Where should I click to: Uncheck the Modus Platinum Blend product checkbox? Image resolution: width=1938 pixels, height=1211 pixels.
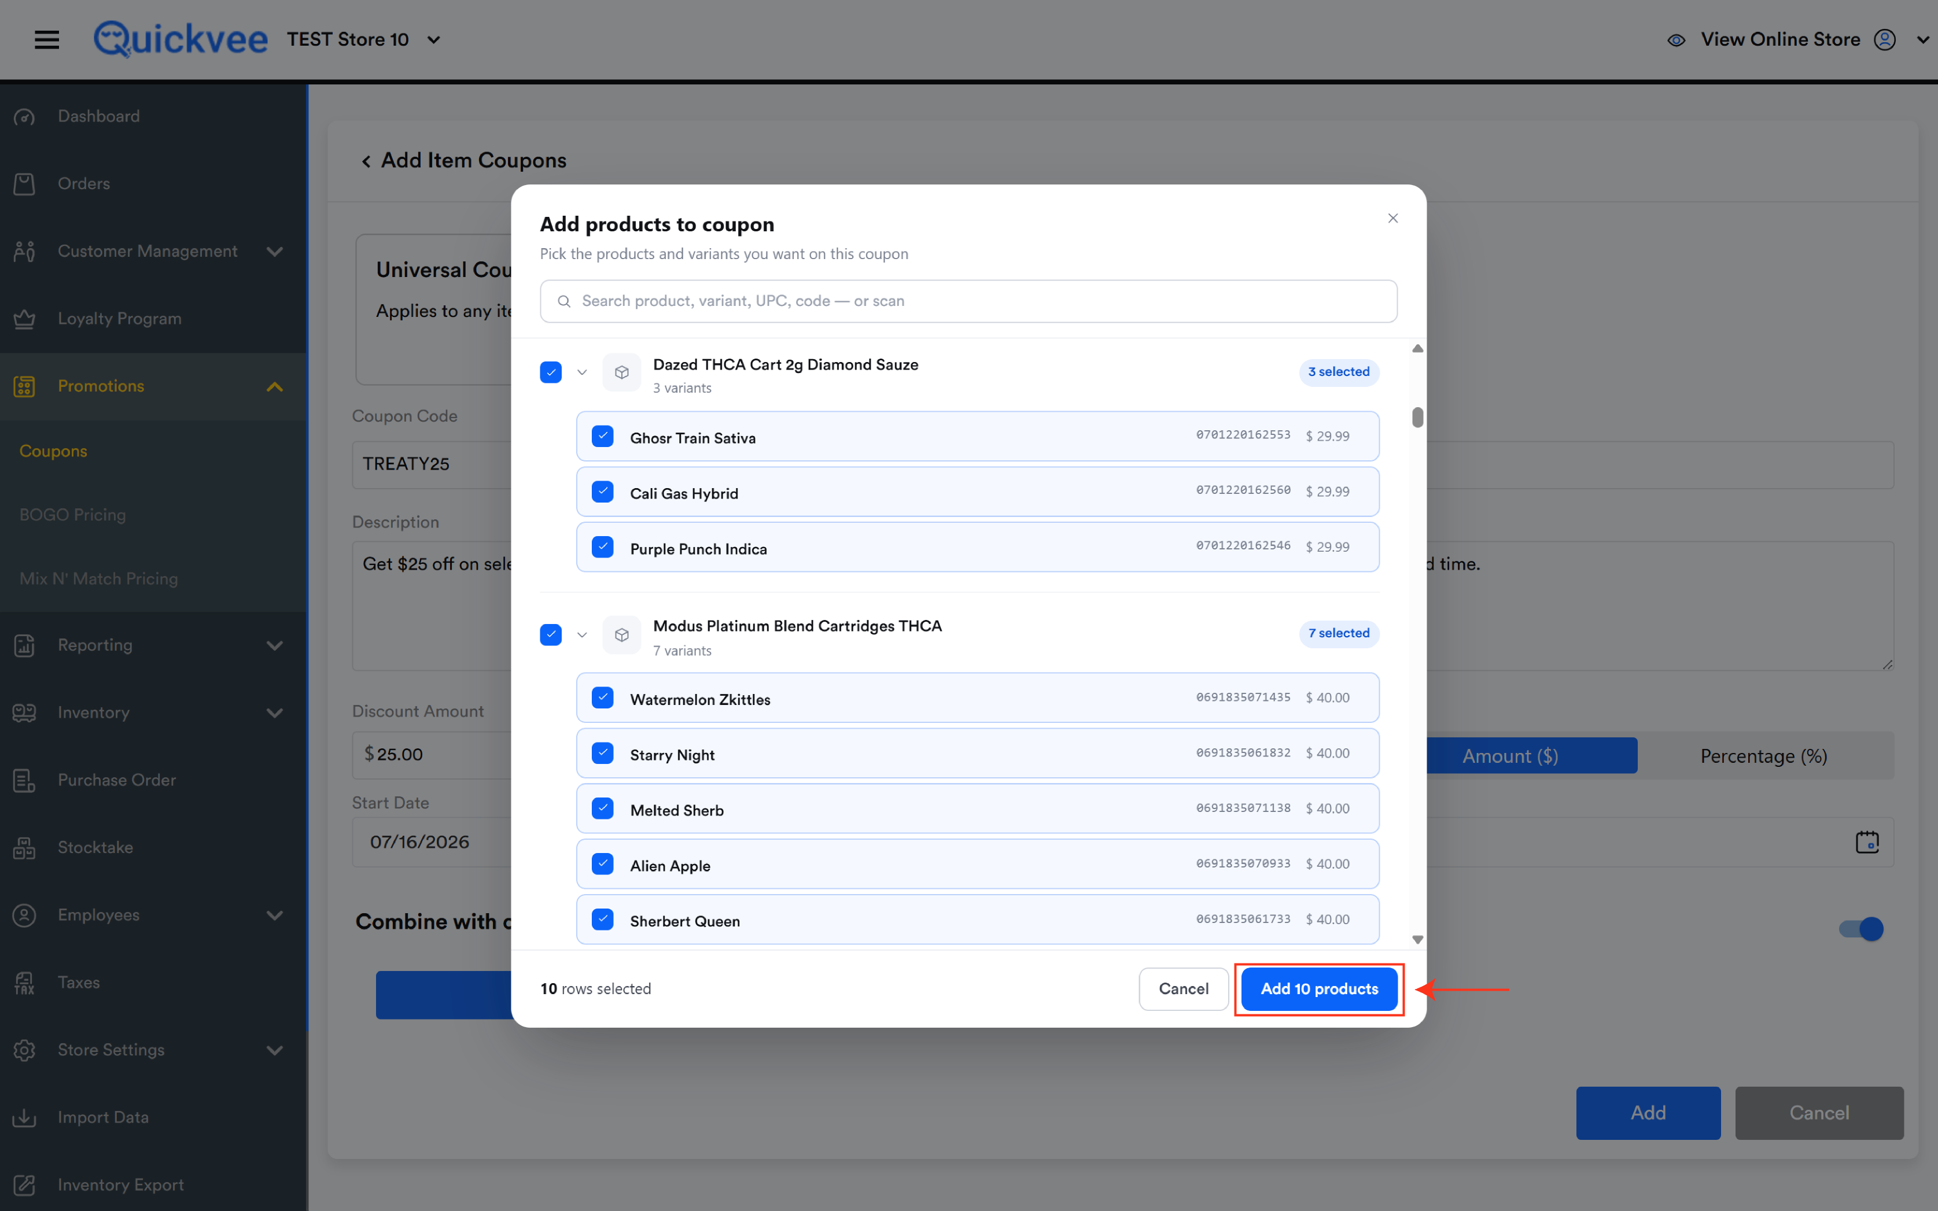tap(551, 635)
